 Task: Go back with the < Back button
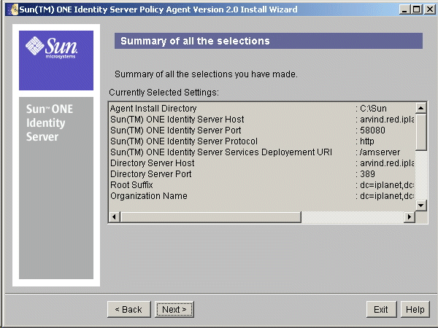point(128,309)
